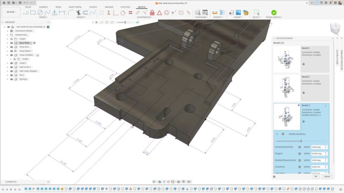Switch to the SOLID tab

(28, 7)
